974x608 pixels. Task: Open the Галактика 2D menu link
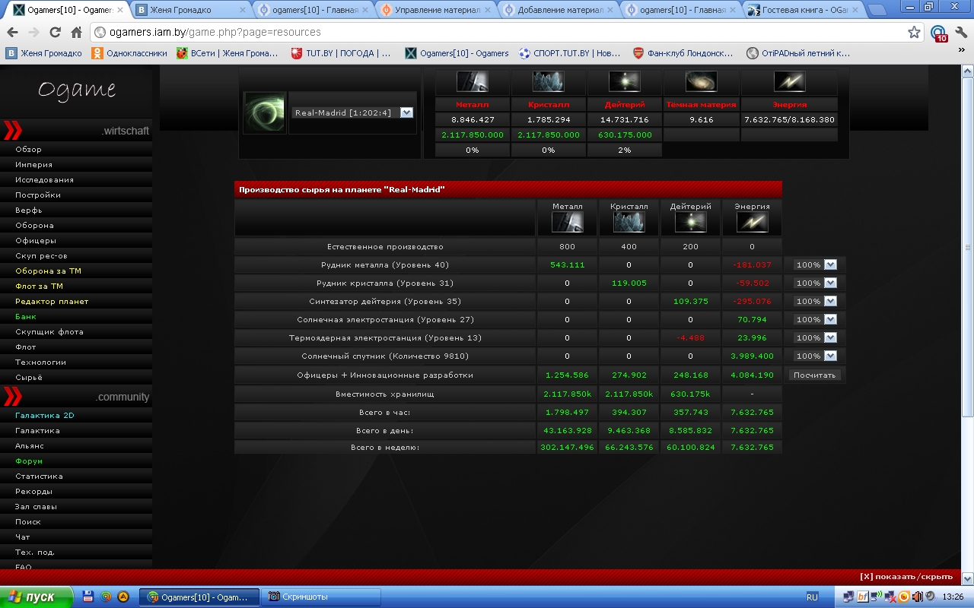click(x=45, y=416)
